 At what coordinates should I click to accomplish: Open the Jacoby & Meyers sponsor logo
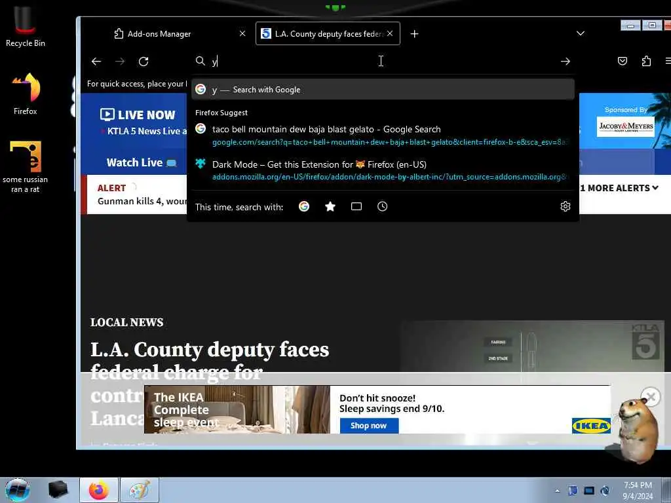coord(626,126)
